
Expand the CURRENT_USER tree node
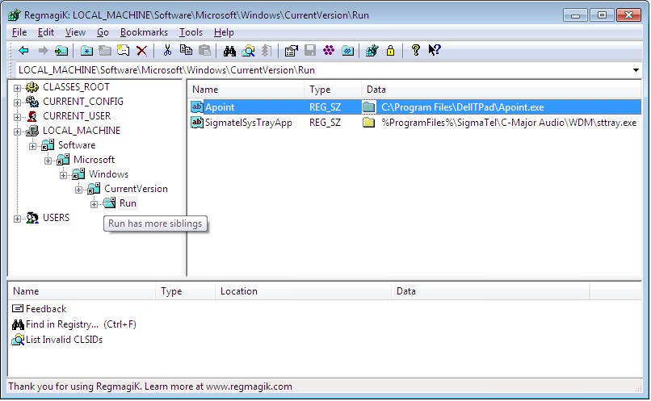click(17, 117)
